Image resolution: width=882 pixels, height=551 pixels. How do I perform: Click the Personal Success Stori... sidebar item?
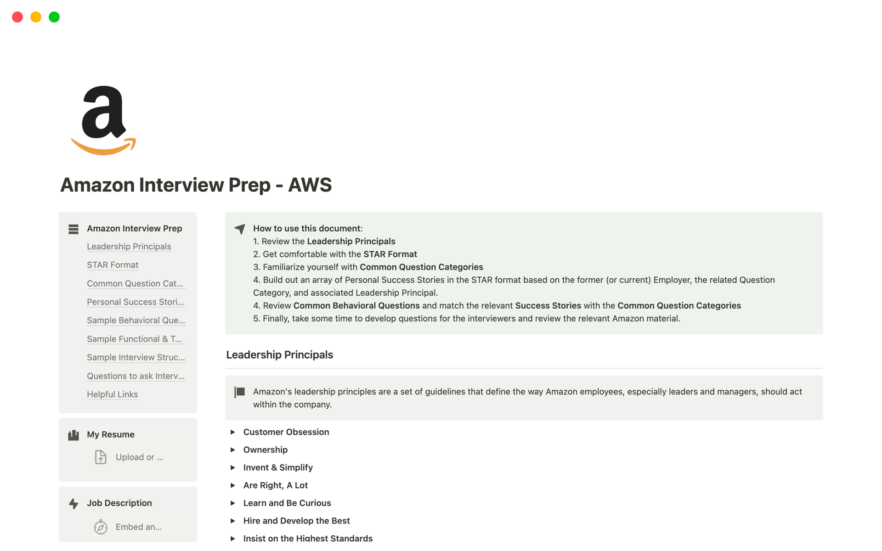136,302
